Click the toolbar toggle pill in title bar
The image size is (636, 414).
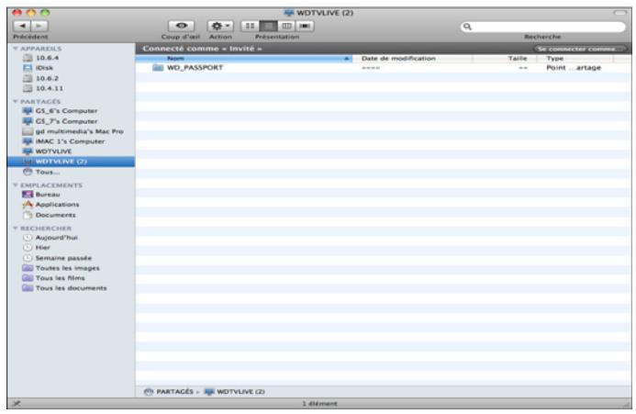(x=620, y=13)
